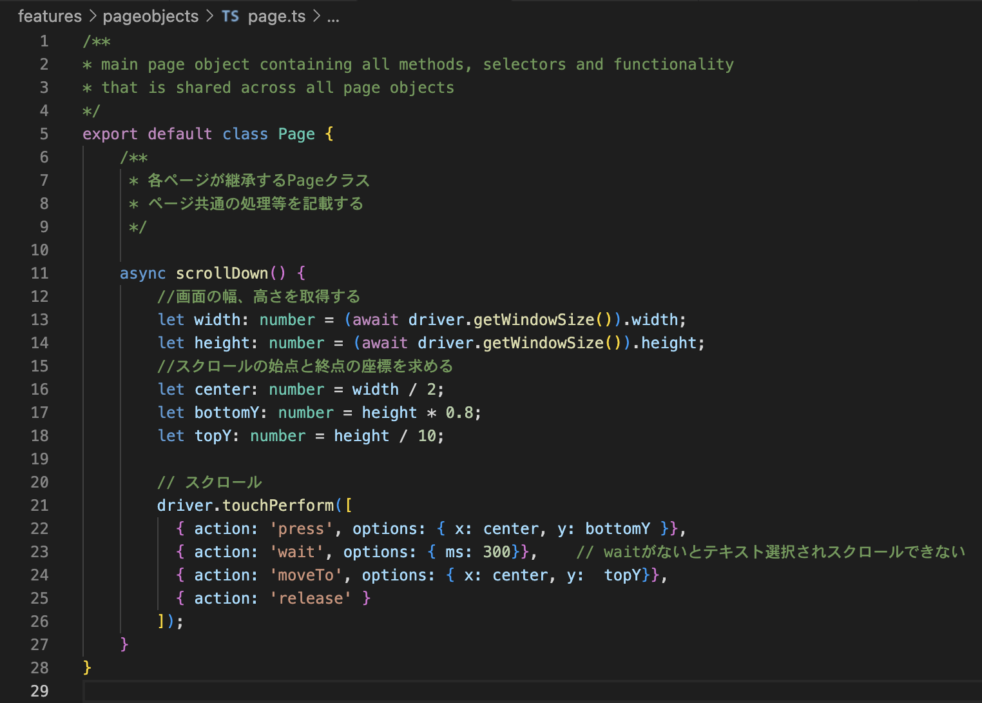Image resolution: width=982 pixels, height=703 pixels.
Task: Click the comment 'that is shared across' line
Action: point(268,88)
